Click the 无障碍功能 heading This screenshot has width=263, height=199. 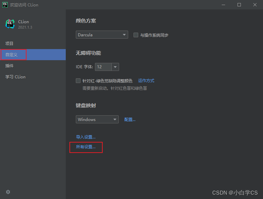click(89, 53)
